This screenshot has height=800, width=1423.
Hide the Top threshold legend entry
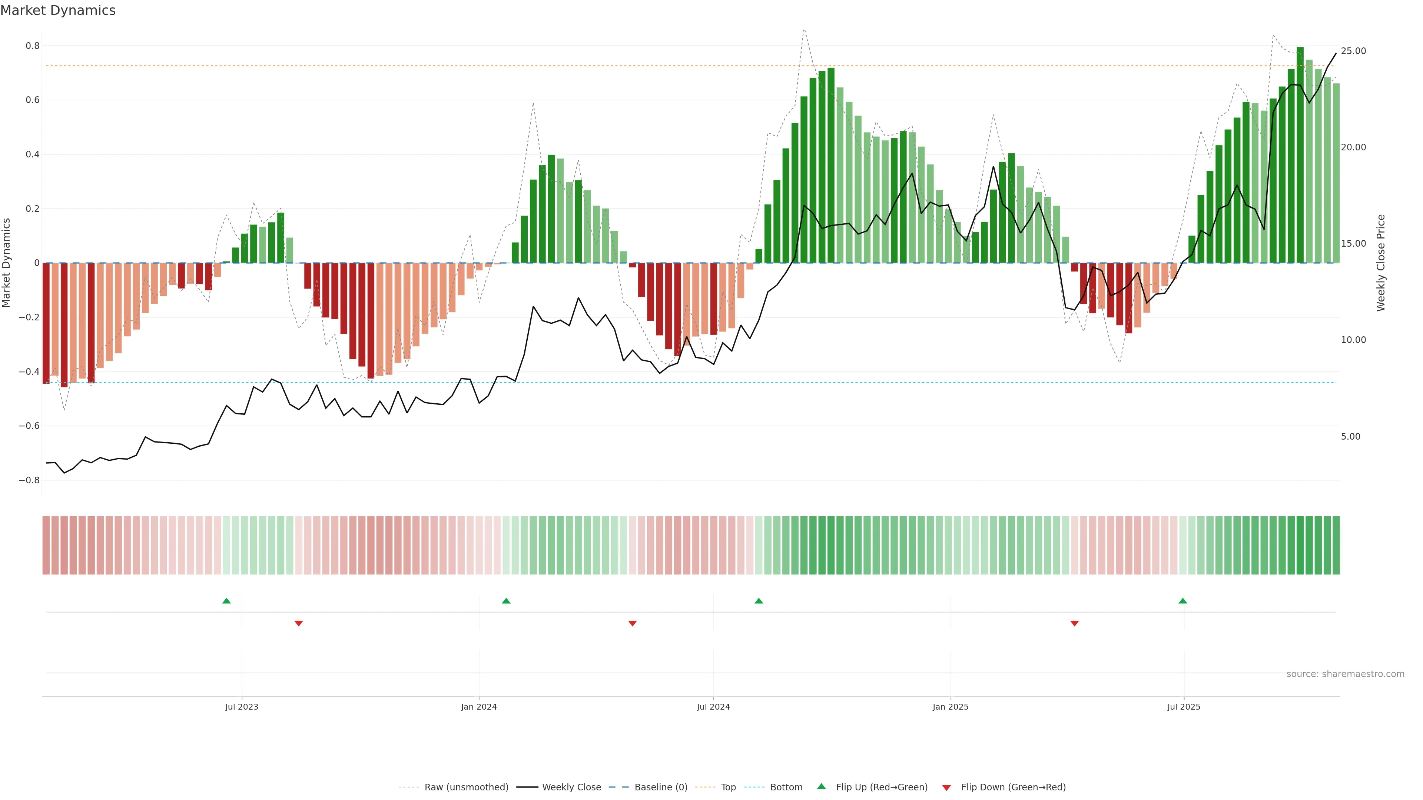tap(728, 787)
